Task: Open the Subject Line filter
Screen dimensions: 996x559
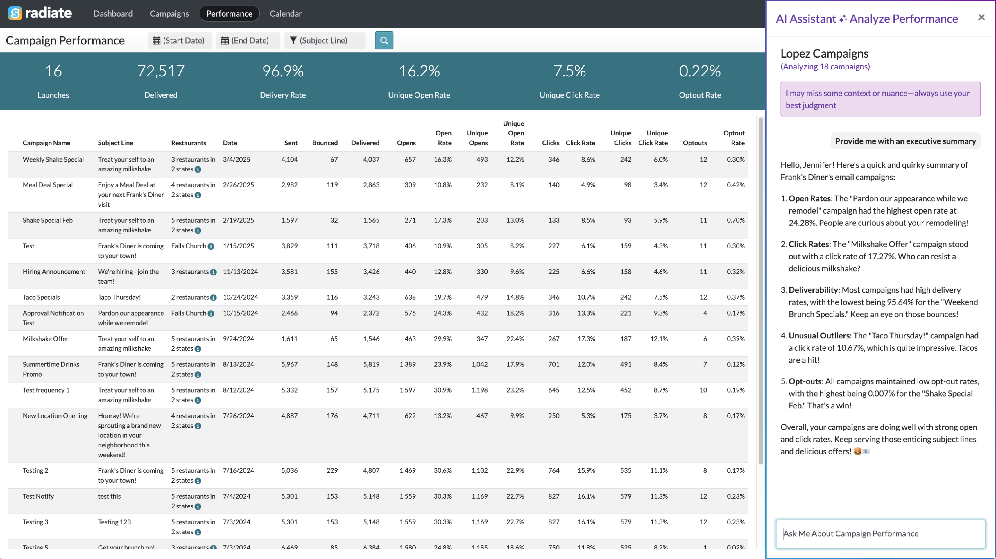Action: (325, 40)
